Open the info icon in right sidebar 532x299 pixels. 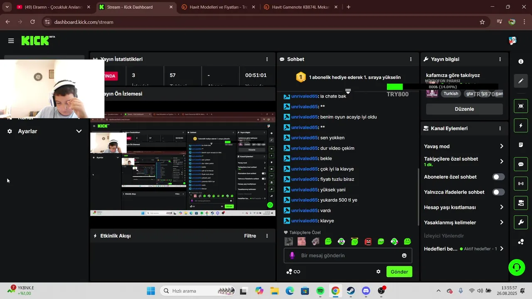521,61
